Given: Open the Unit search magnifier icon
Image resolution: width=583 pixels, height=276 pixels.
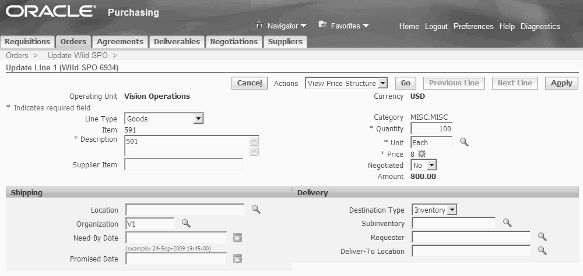Looking at the screenshot, I should point(464,142).
